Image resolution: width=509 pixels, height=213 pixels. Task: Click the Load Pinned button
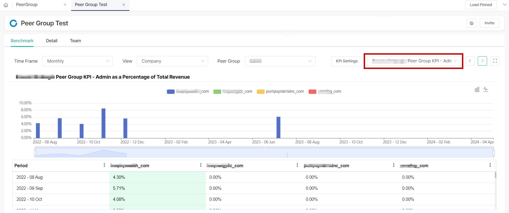click(481, 5)
